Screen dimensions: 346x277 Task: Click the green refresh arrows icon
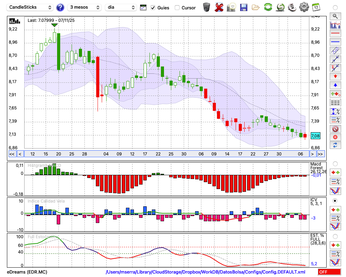pos(268,7)
